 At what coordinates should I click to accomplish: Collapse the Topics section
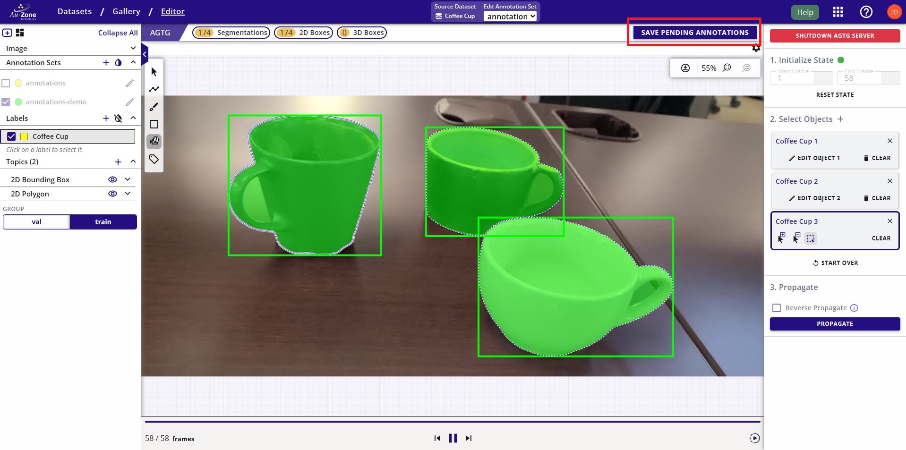[133, 161]
